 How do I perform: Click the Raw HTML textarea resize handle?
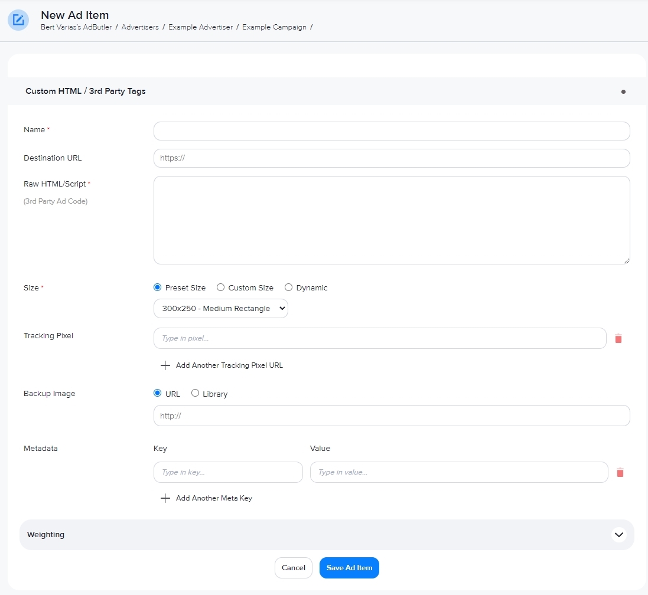pyautogui.click(x=627, y=260)
